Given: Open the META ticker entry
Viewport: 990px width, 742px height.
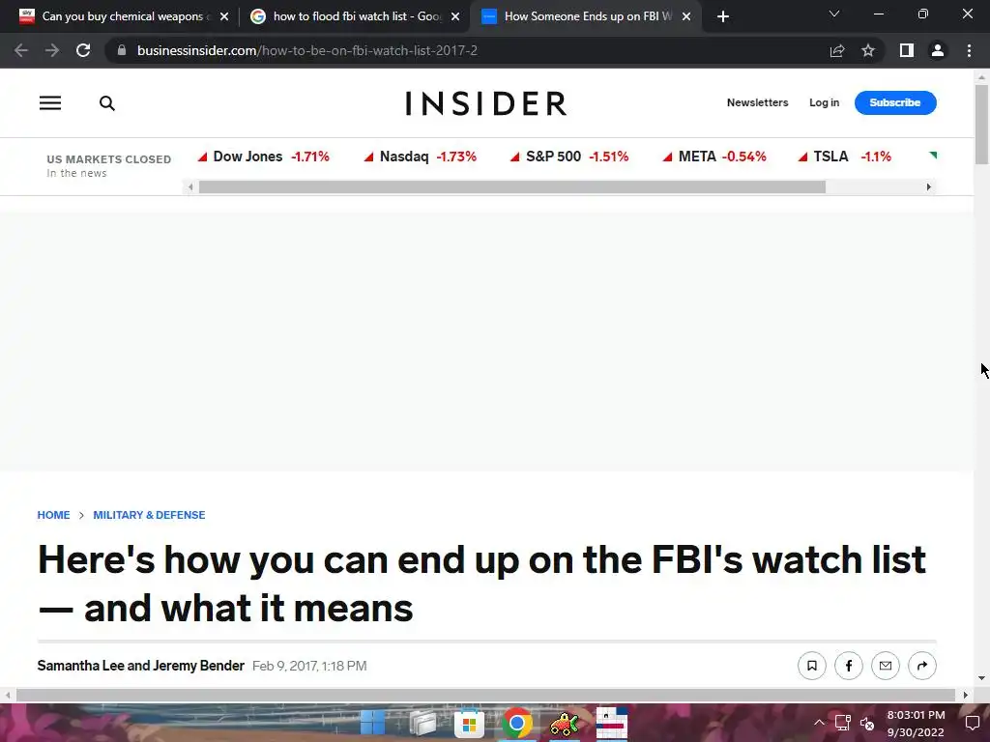Looking at the screenshot, I should tap(714, 157).
